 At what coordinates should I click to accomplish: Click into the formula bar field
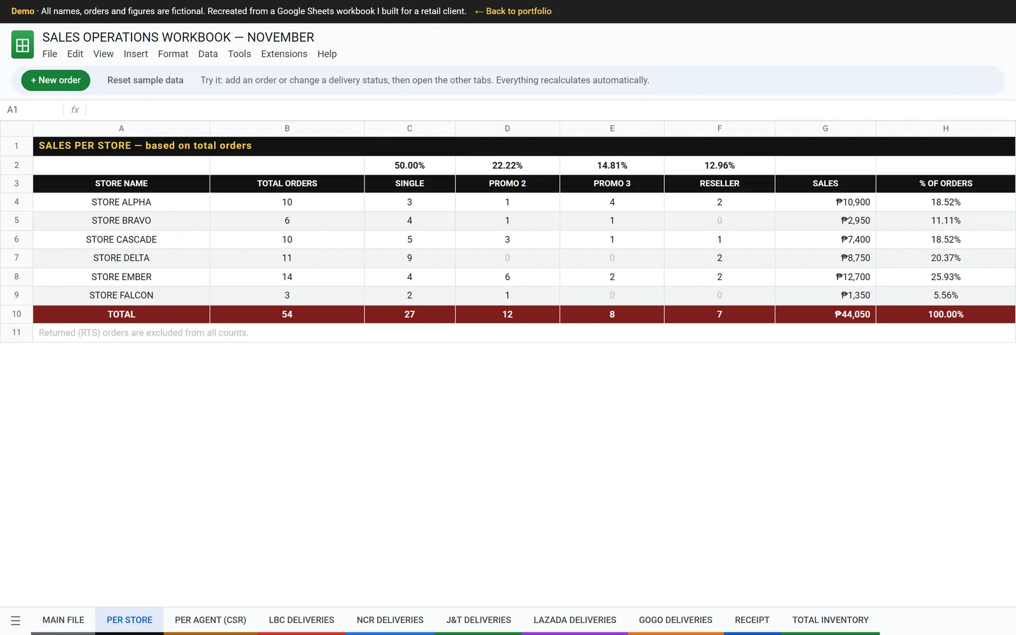click(x=550, y=110)
